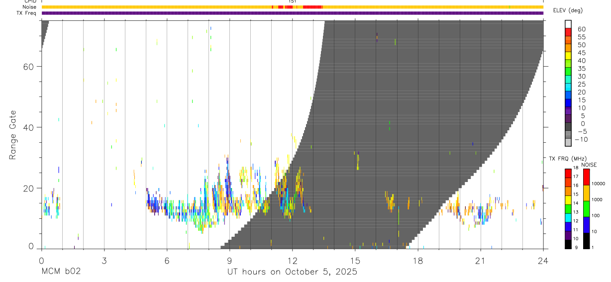Select the Range Gate y-axis label
Screen dimensions: 611x282
pos(13,135)
